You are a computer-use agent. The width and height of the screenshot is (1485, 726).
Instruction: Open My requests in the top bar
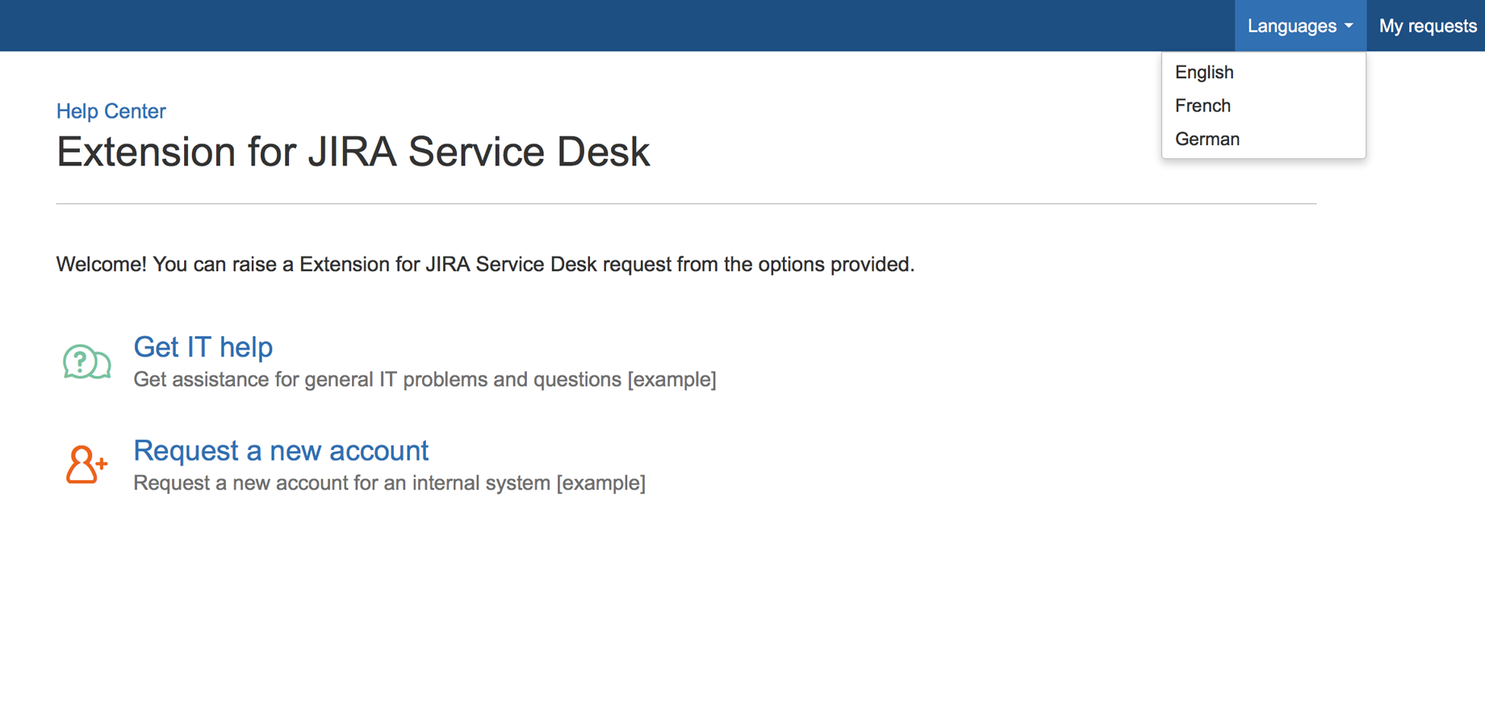click(x=1427, y=26)
